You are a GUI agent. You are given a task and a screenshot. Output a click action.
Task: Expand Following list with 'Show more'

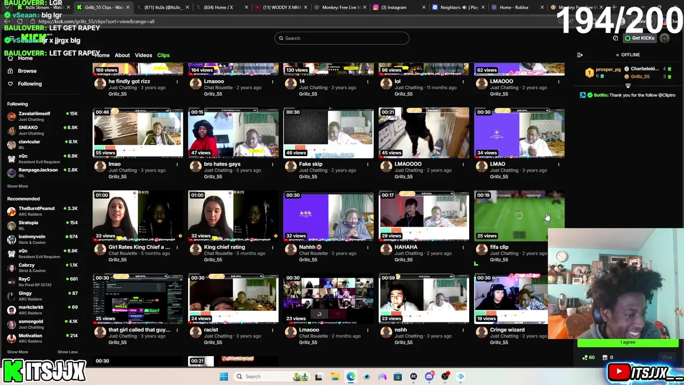(18, 186)
